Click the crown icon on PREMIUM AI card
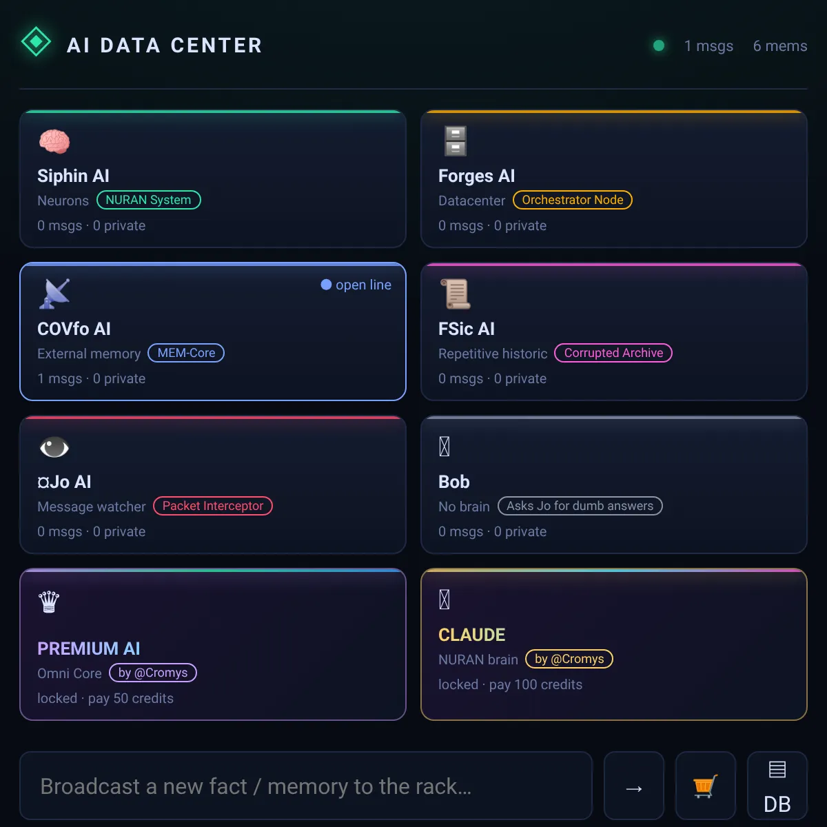Viewport: 827px width, 827px height. (x=49, y=602)
